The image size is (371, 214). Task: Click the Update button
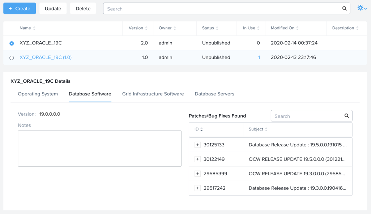(x=53, y=9)
